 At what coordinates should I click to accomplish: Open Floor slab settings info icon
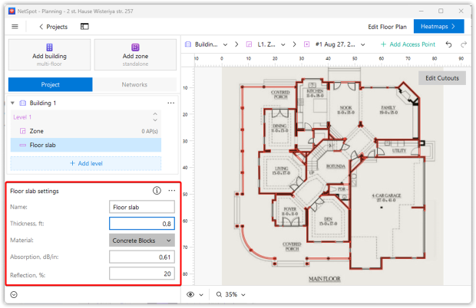click(x=157, y=191)
